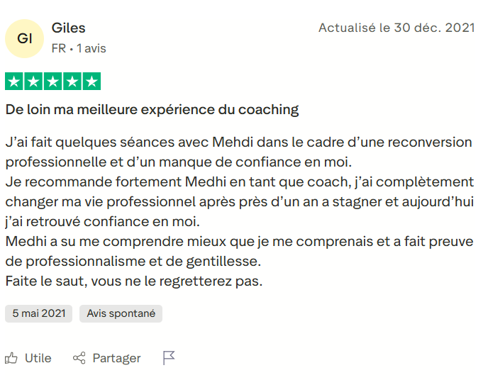
Task: Click the share icon beside Partager
Action: (x=79, y=358)
